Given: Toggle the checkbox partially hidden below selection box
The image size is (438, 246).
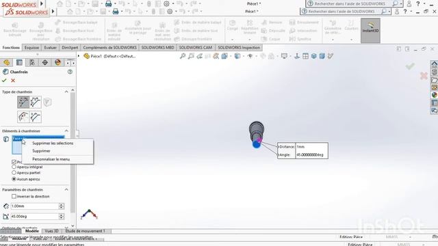Looking at the screenshot, I should tap(14, 162).
